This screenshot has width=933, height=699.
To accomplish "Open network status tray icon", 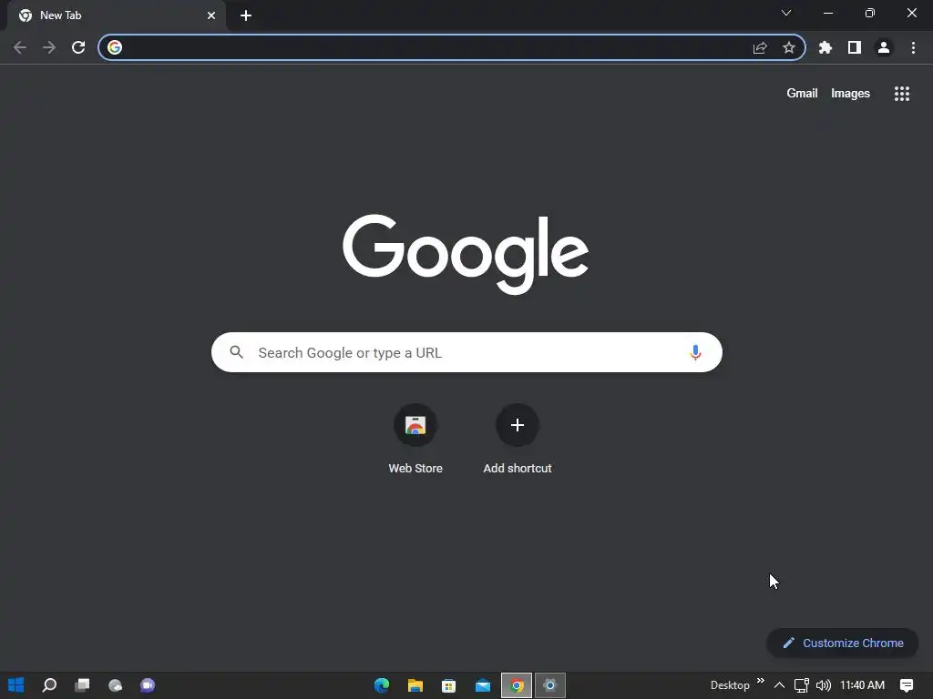I will 802,685.
